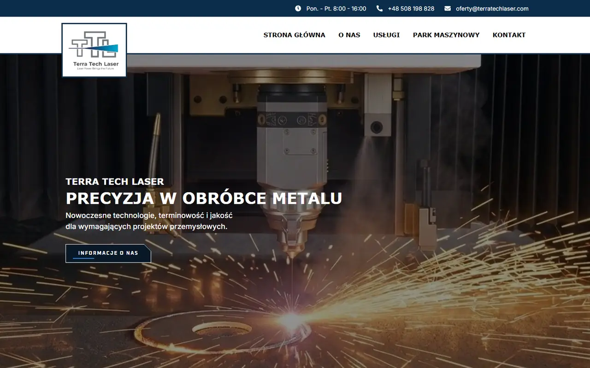Navigate to Park Maszynowy
Screen dimensions: 590x368
446,35
